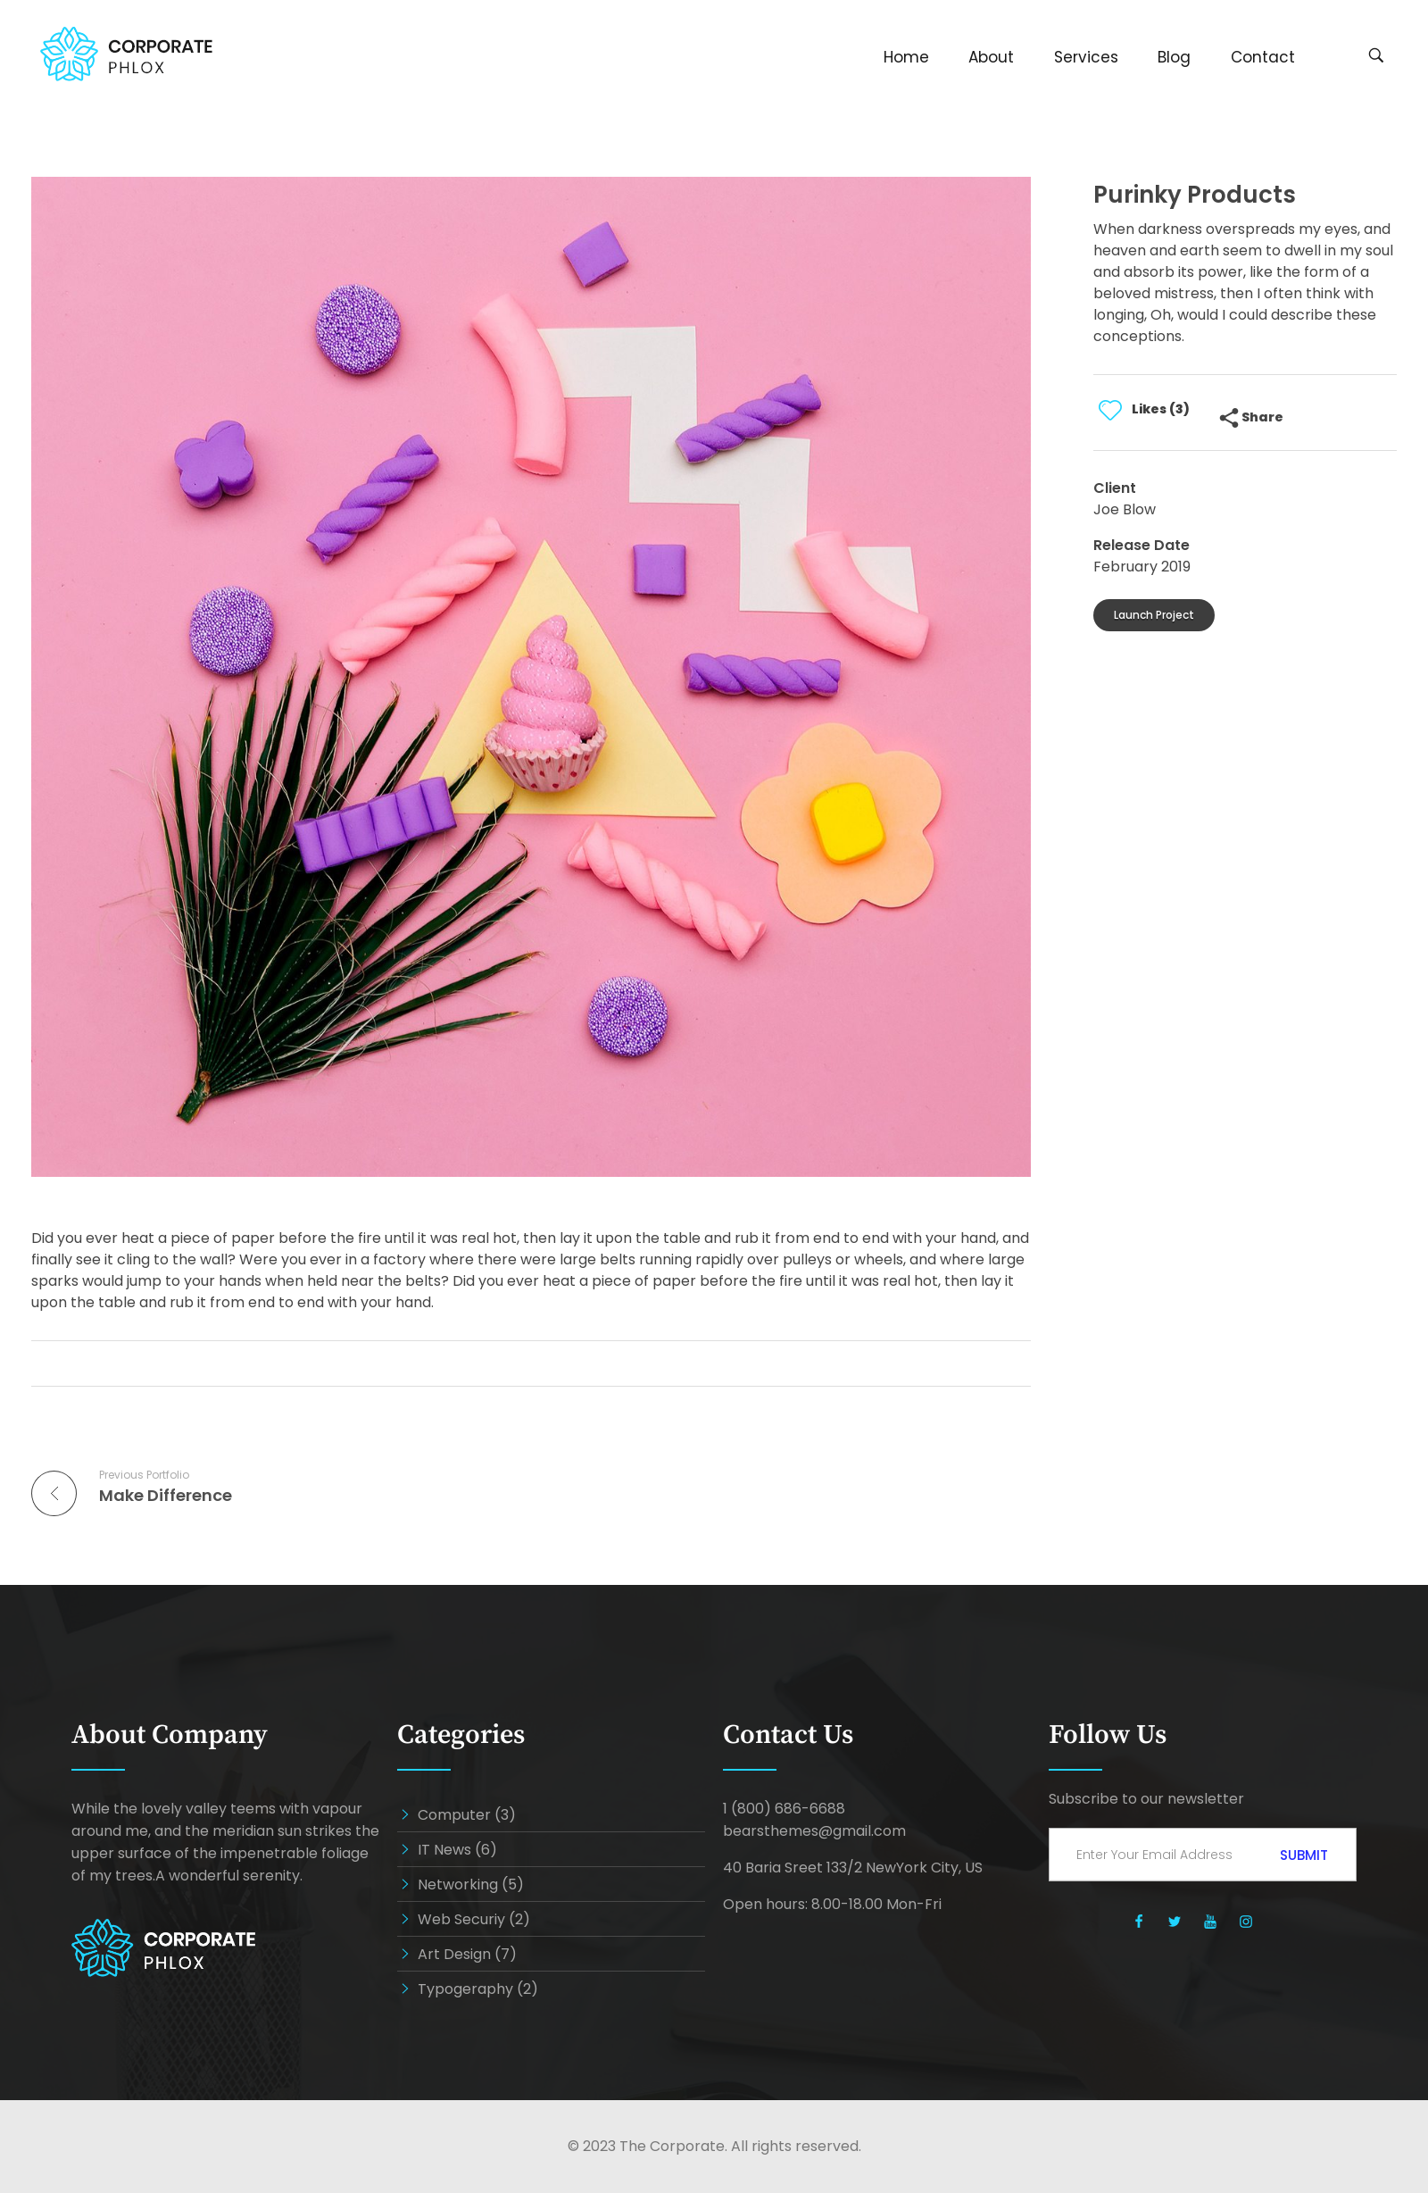Open the Art Design (7) category
Screen dimensions: 1428x2193
click(x=466, y=1954)
